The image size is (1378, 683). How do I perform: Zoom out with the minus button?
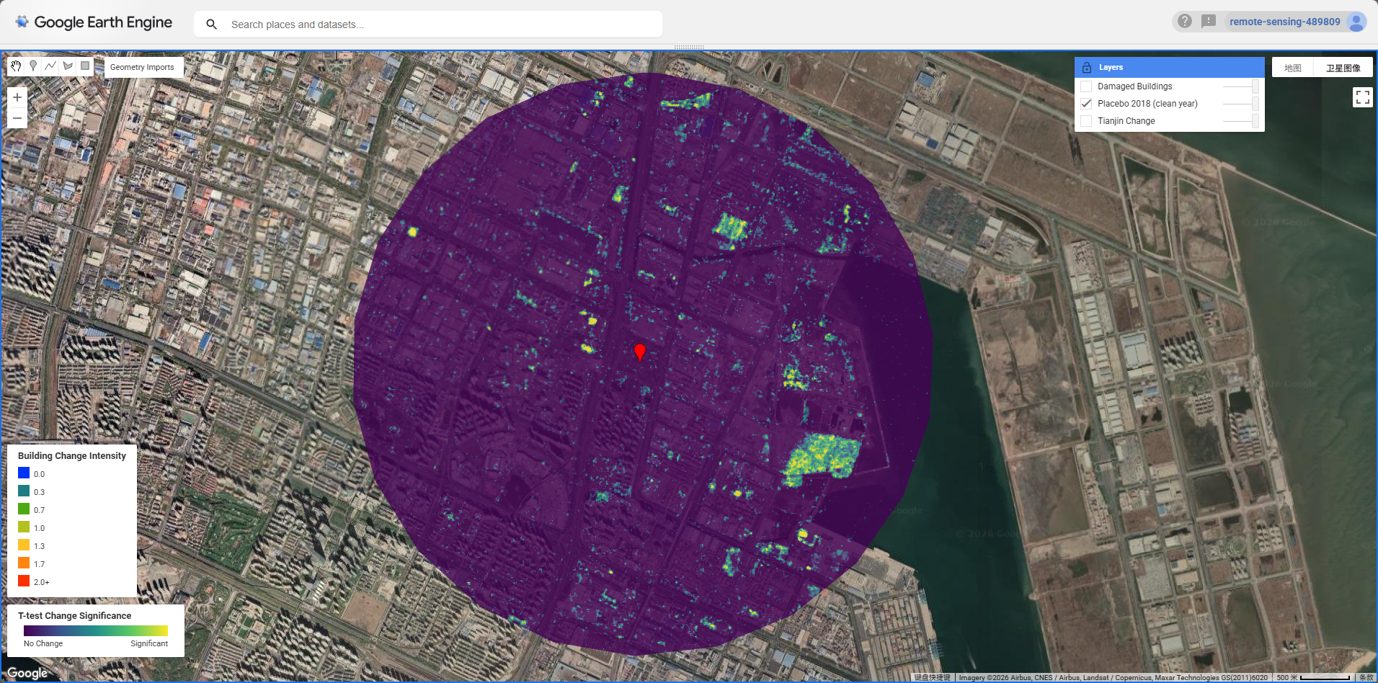pyautogui.click(x=17, y=118)
